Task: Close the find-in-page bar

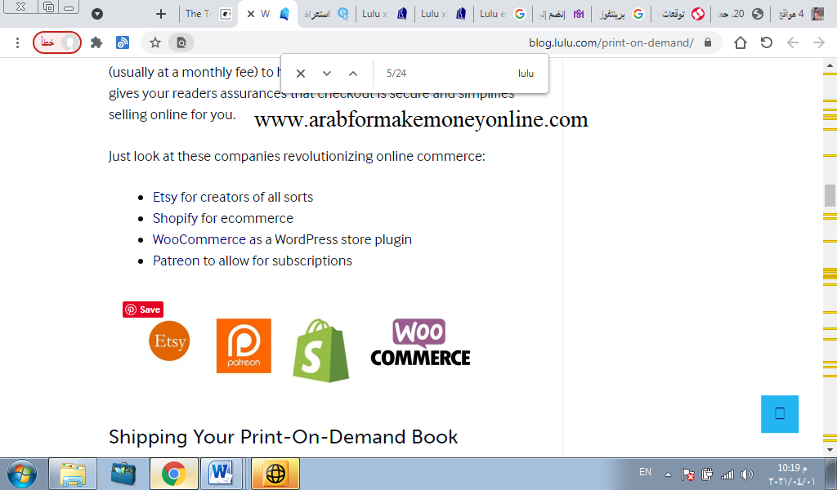Action: pyautogui.click(x=301, y=73)
